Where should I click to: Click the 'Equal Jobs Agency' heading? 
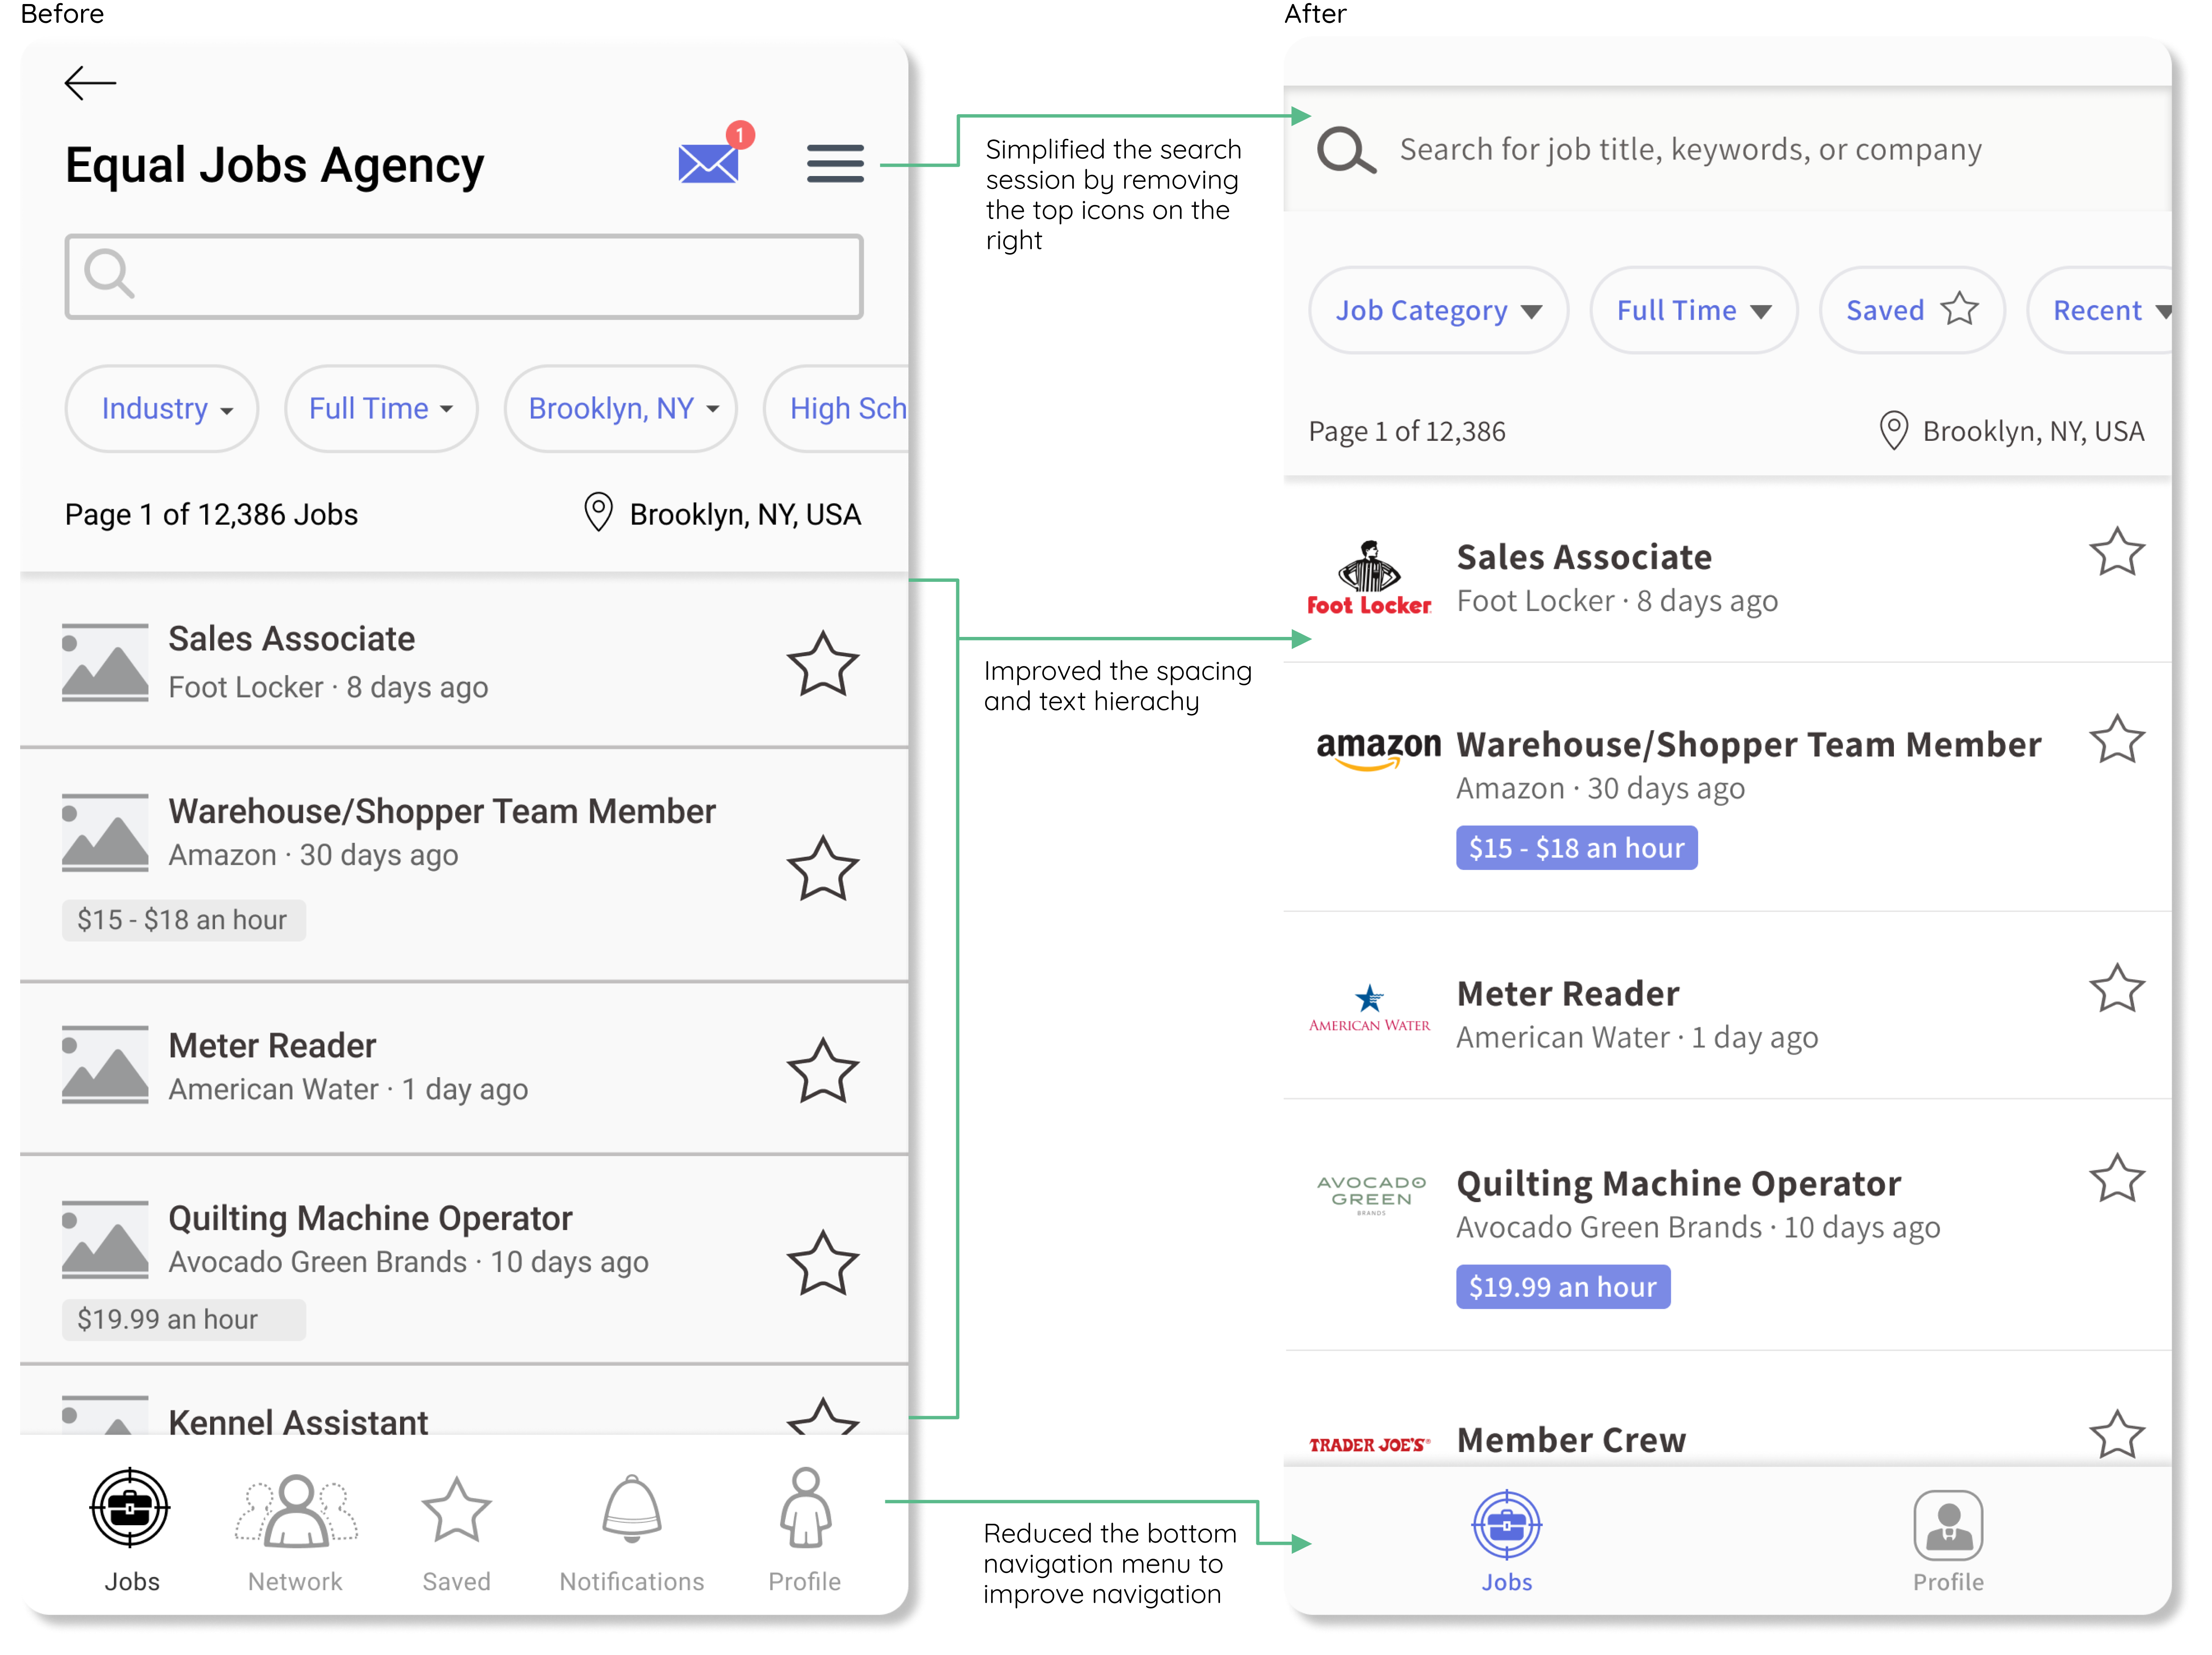tap(274, 165)
